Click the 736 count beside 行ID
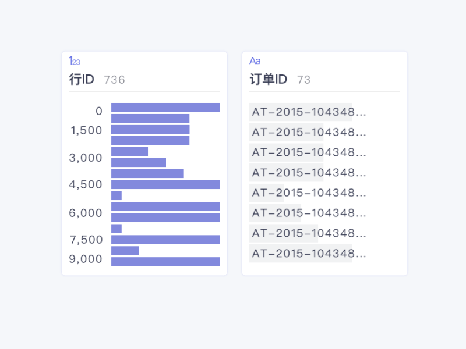 tap(114, 80)
